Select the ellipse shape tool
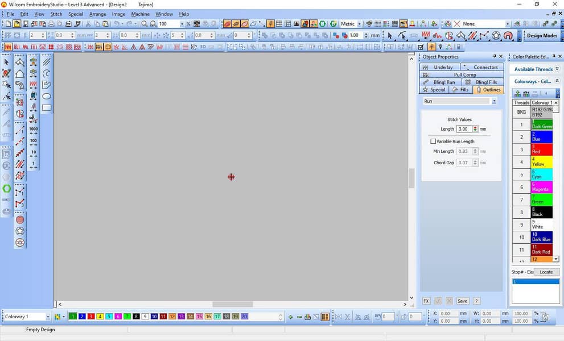The height and width of the screenshot is (341, 564). 47,96
